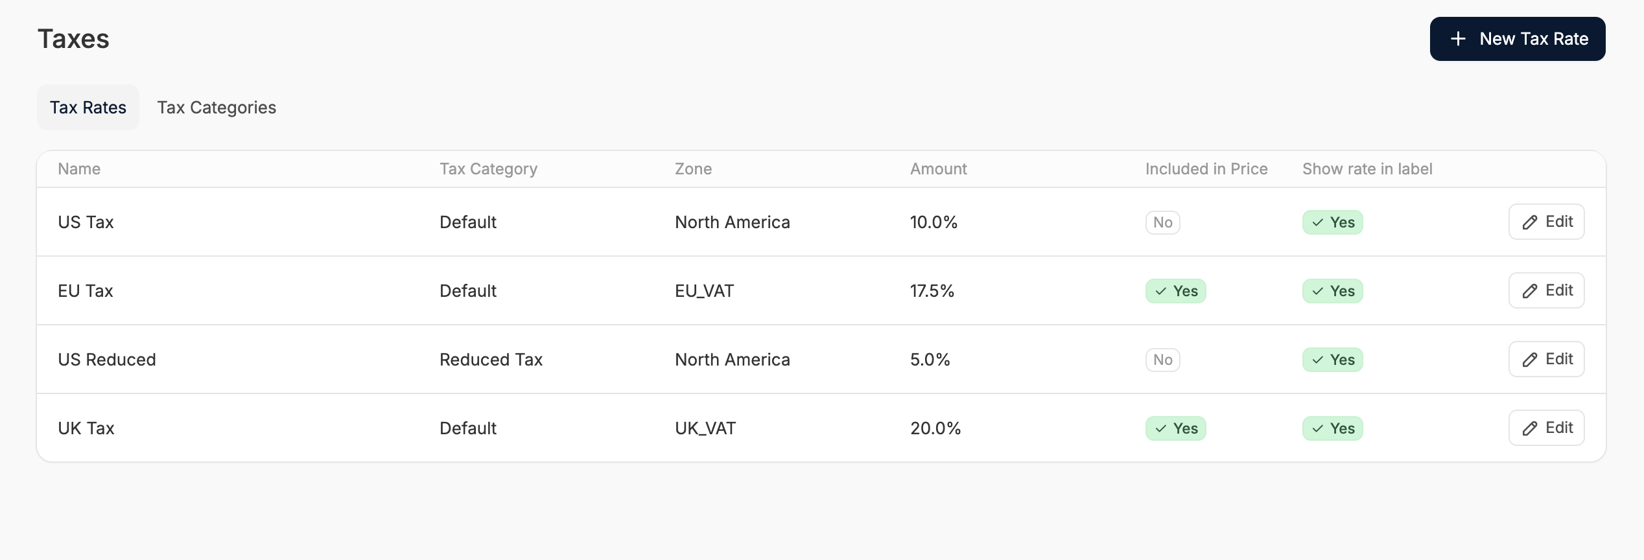1644x560 pixels.
Task: Click the Show rate Yes badge for UK Tax
Action: tap(1333, 428)
